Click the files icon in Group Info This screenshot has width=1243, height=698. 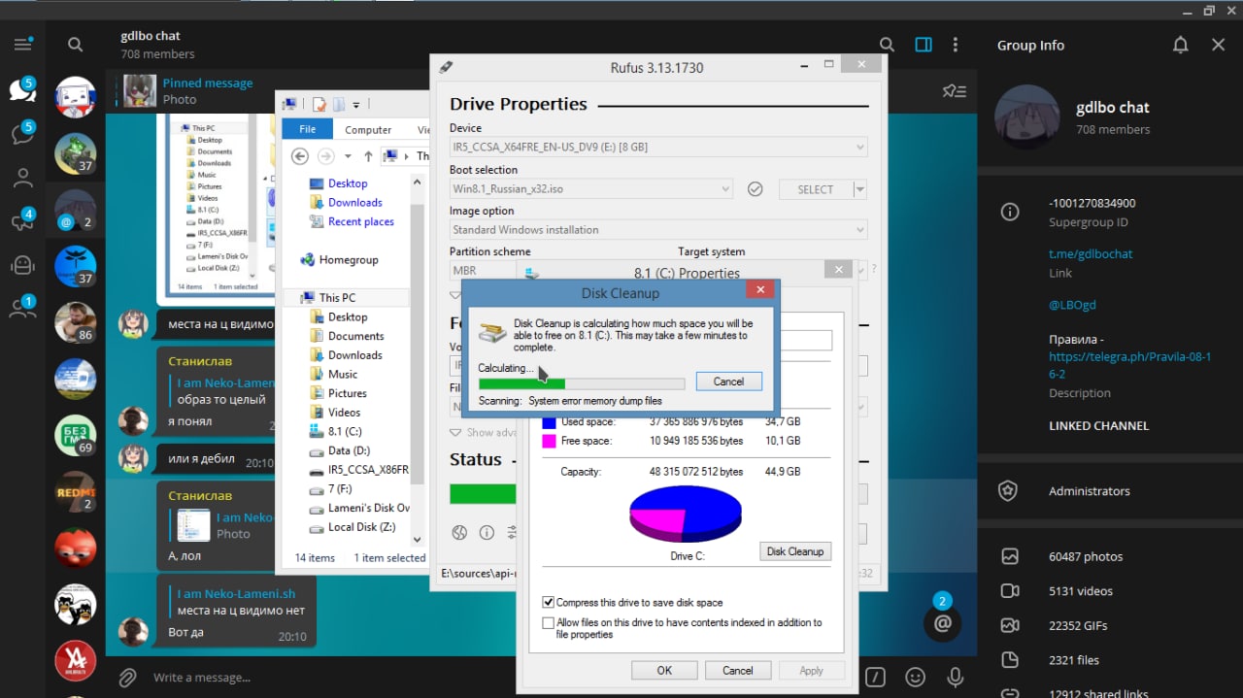click(x=1010, y=660)
